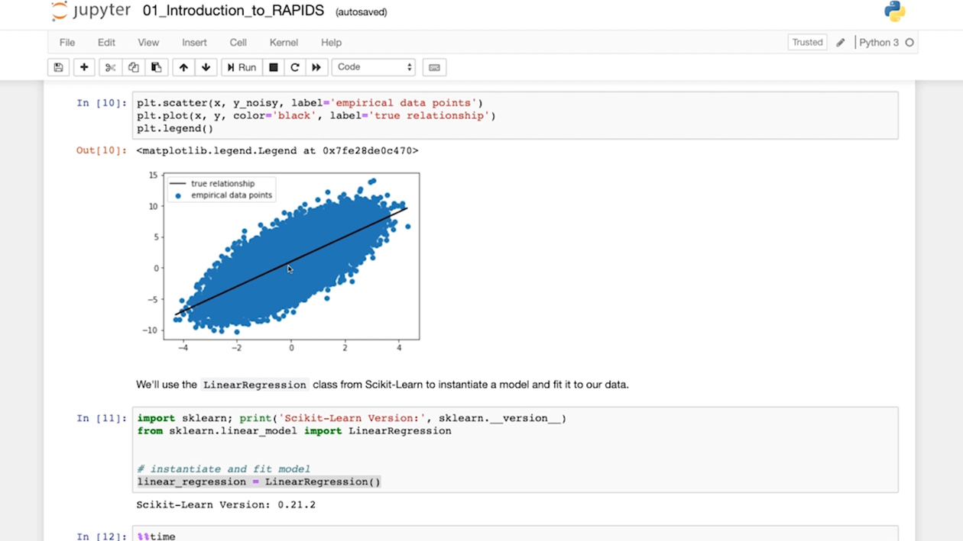Open the File menu
Viewport: 963px width, 541px height.
click(x=66, y=43)
